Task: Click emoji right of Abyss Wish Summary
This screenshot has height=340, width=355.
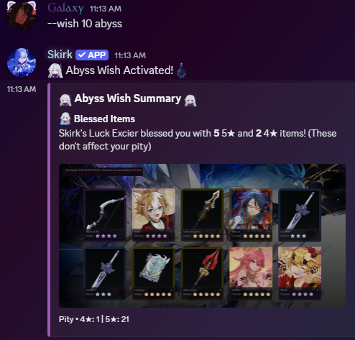Action: 190,100
